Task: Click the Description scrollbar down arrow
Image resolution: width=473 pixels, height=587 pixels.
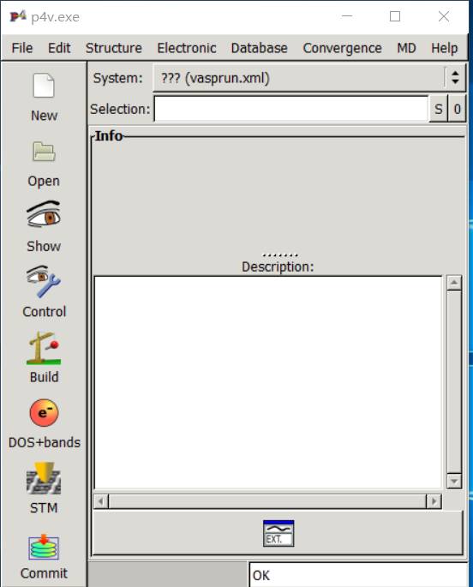Action: pos(454,481)
